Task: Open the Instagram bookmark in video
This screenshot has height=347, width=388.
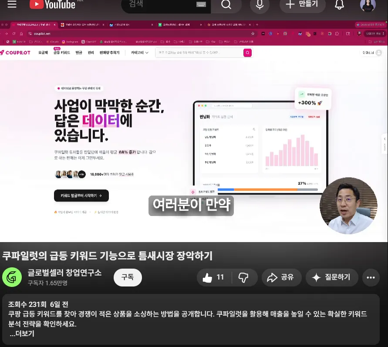Action: 70,42
